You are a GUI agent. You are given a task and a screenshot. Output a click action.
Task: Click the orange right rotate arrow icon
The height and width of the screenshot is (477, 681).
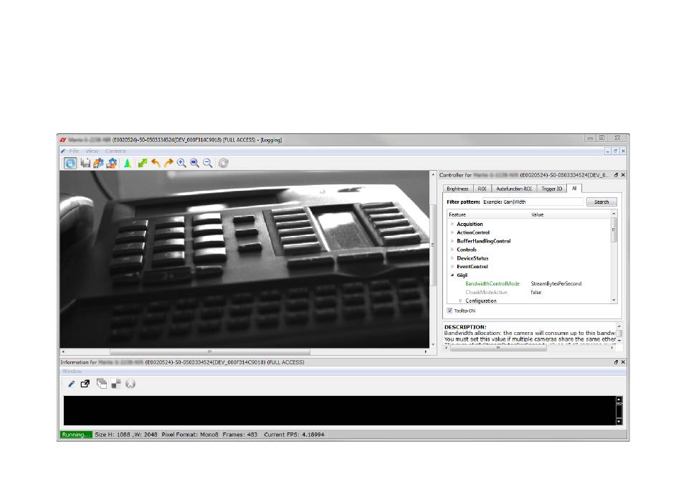pos(168,163)
